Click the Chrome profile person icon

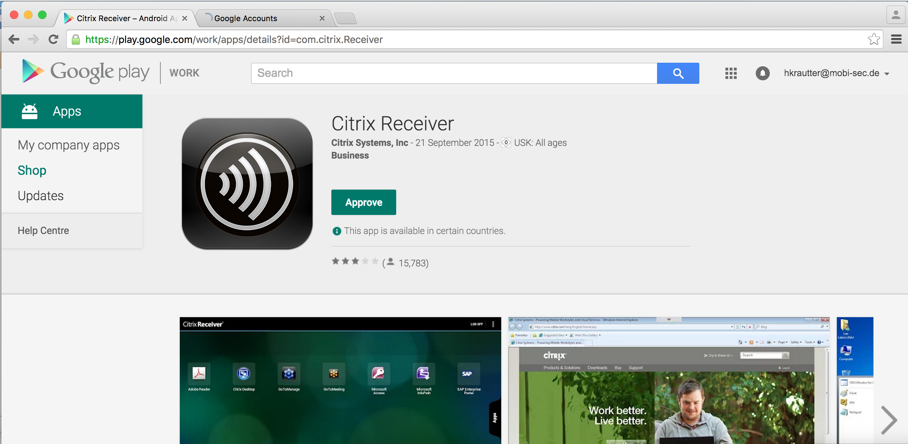pyautogui.click(x=895, y=15)
